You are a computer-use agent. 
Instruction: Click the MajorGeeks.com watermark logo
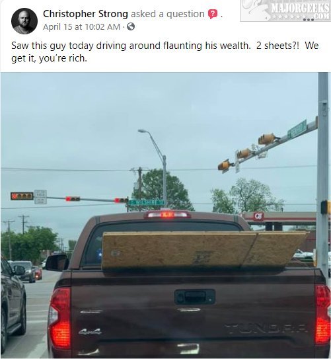coord(285,11)
